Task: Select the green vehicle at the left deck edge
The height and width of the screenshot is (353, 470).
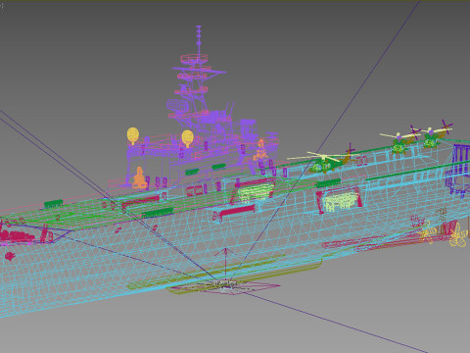Action: coord(54,204)
